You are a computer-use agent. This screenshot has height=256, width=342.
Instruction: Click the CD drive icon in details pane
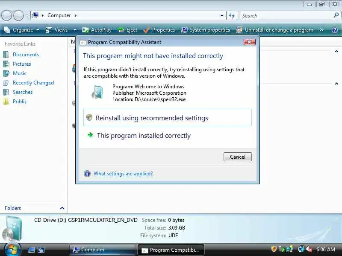pyautogui.click(x=12, y=228)
